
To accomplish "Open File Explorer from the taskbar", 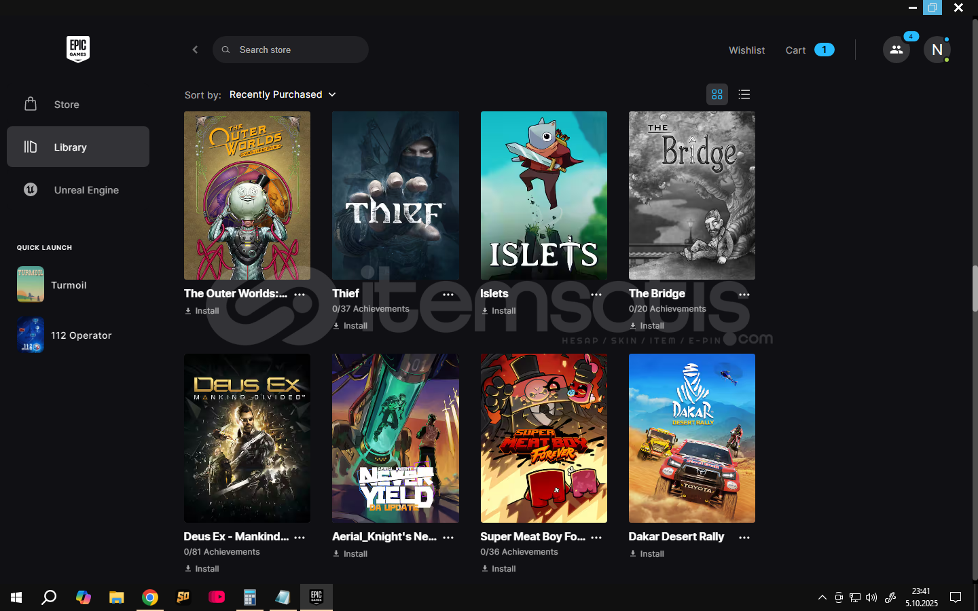I will pyautogui.click(x=117, y=597).
